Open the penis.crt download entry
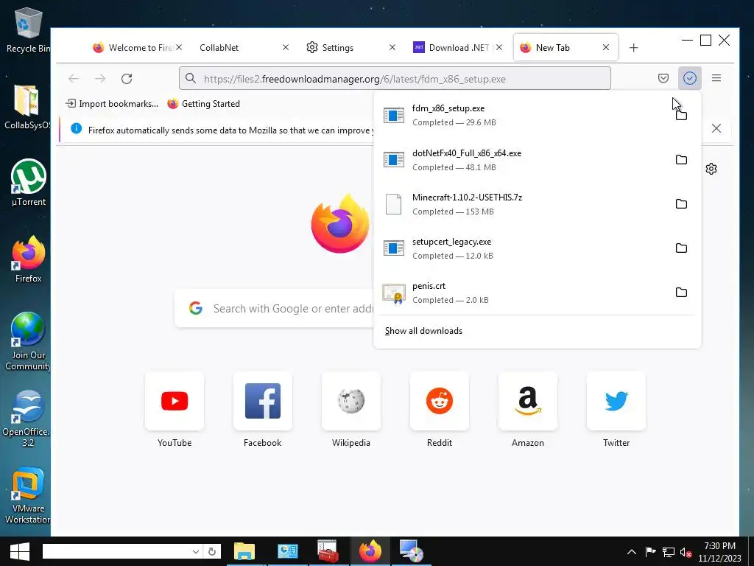Viewport: 754px width, 566px height. (x=524, y=292)
